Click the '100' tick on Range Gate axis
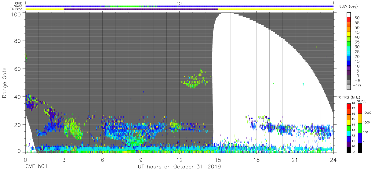 (x=16, y=14)
